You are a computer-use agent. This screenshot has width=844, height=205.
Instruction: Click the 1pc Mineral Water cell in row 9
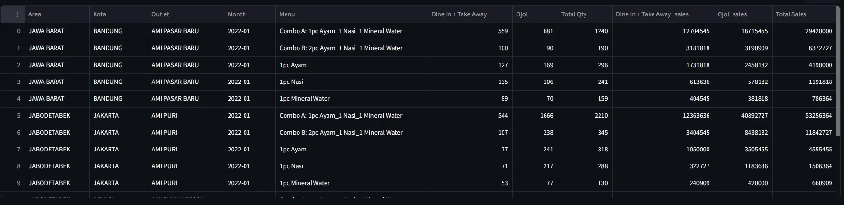pyautogui.click(x=304, y=183)
